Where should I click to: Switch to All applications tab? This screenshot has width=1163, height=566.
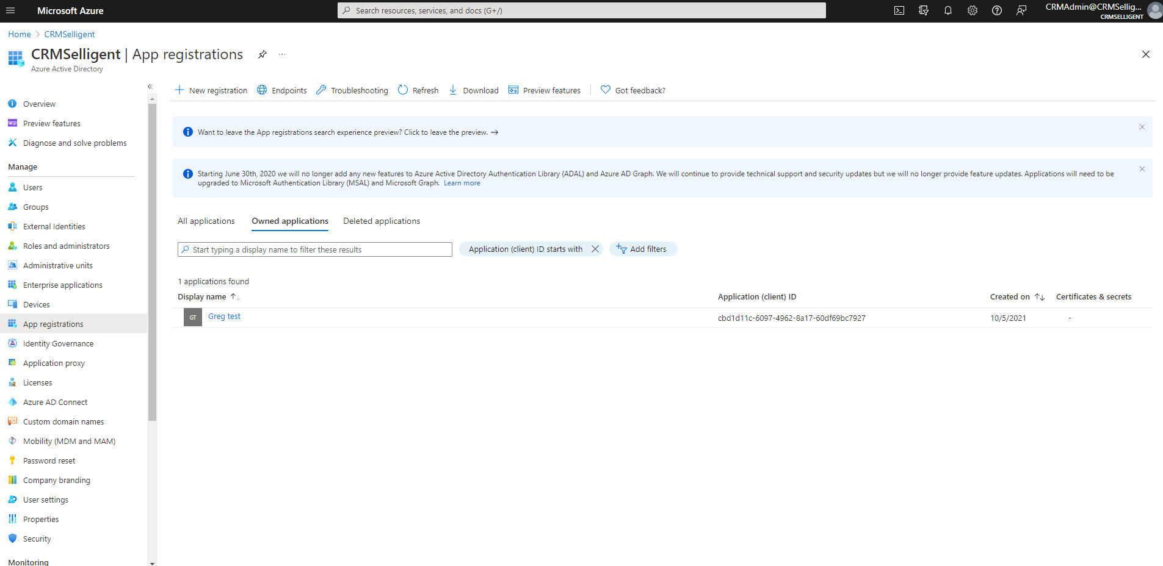point(206,221)
